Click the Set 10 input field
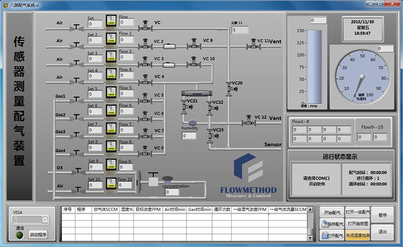The image size is (403, 247). [95, 185]
